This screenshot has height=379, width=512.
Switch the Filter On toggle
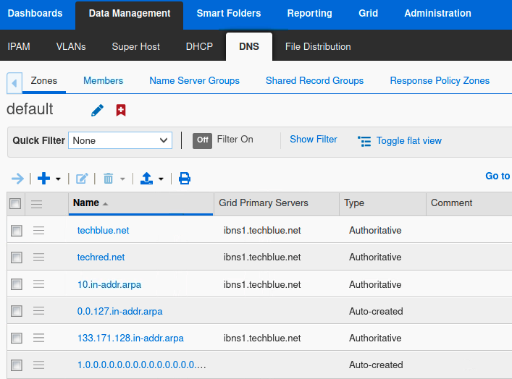[202, 140]
